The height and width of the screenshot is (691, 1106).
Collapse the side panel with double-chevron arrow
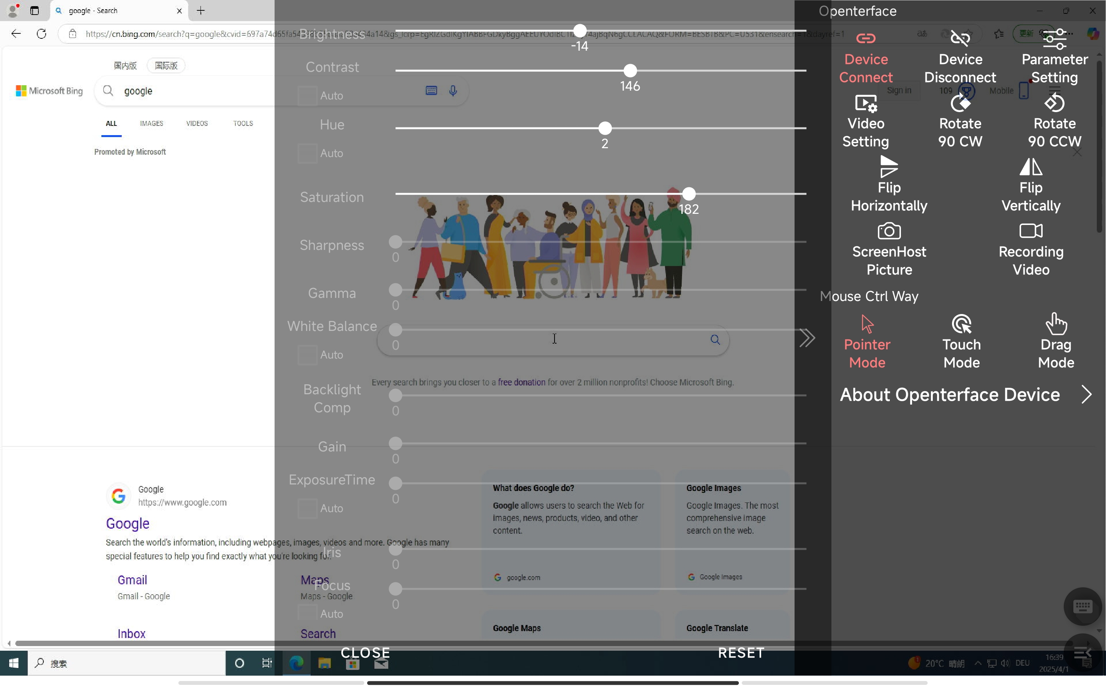[x=807, y=338]
